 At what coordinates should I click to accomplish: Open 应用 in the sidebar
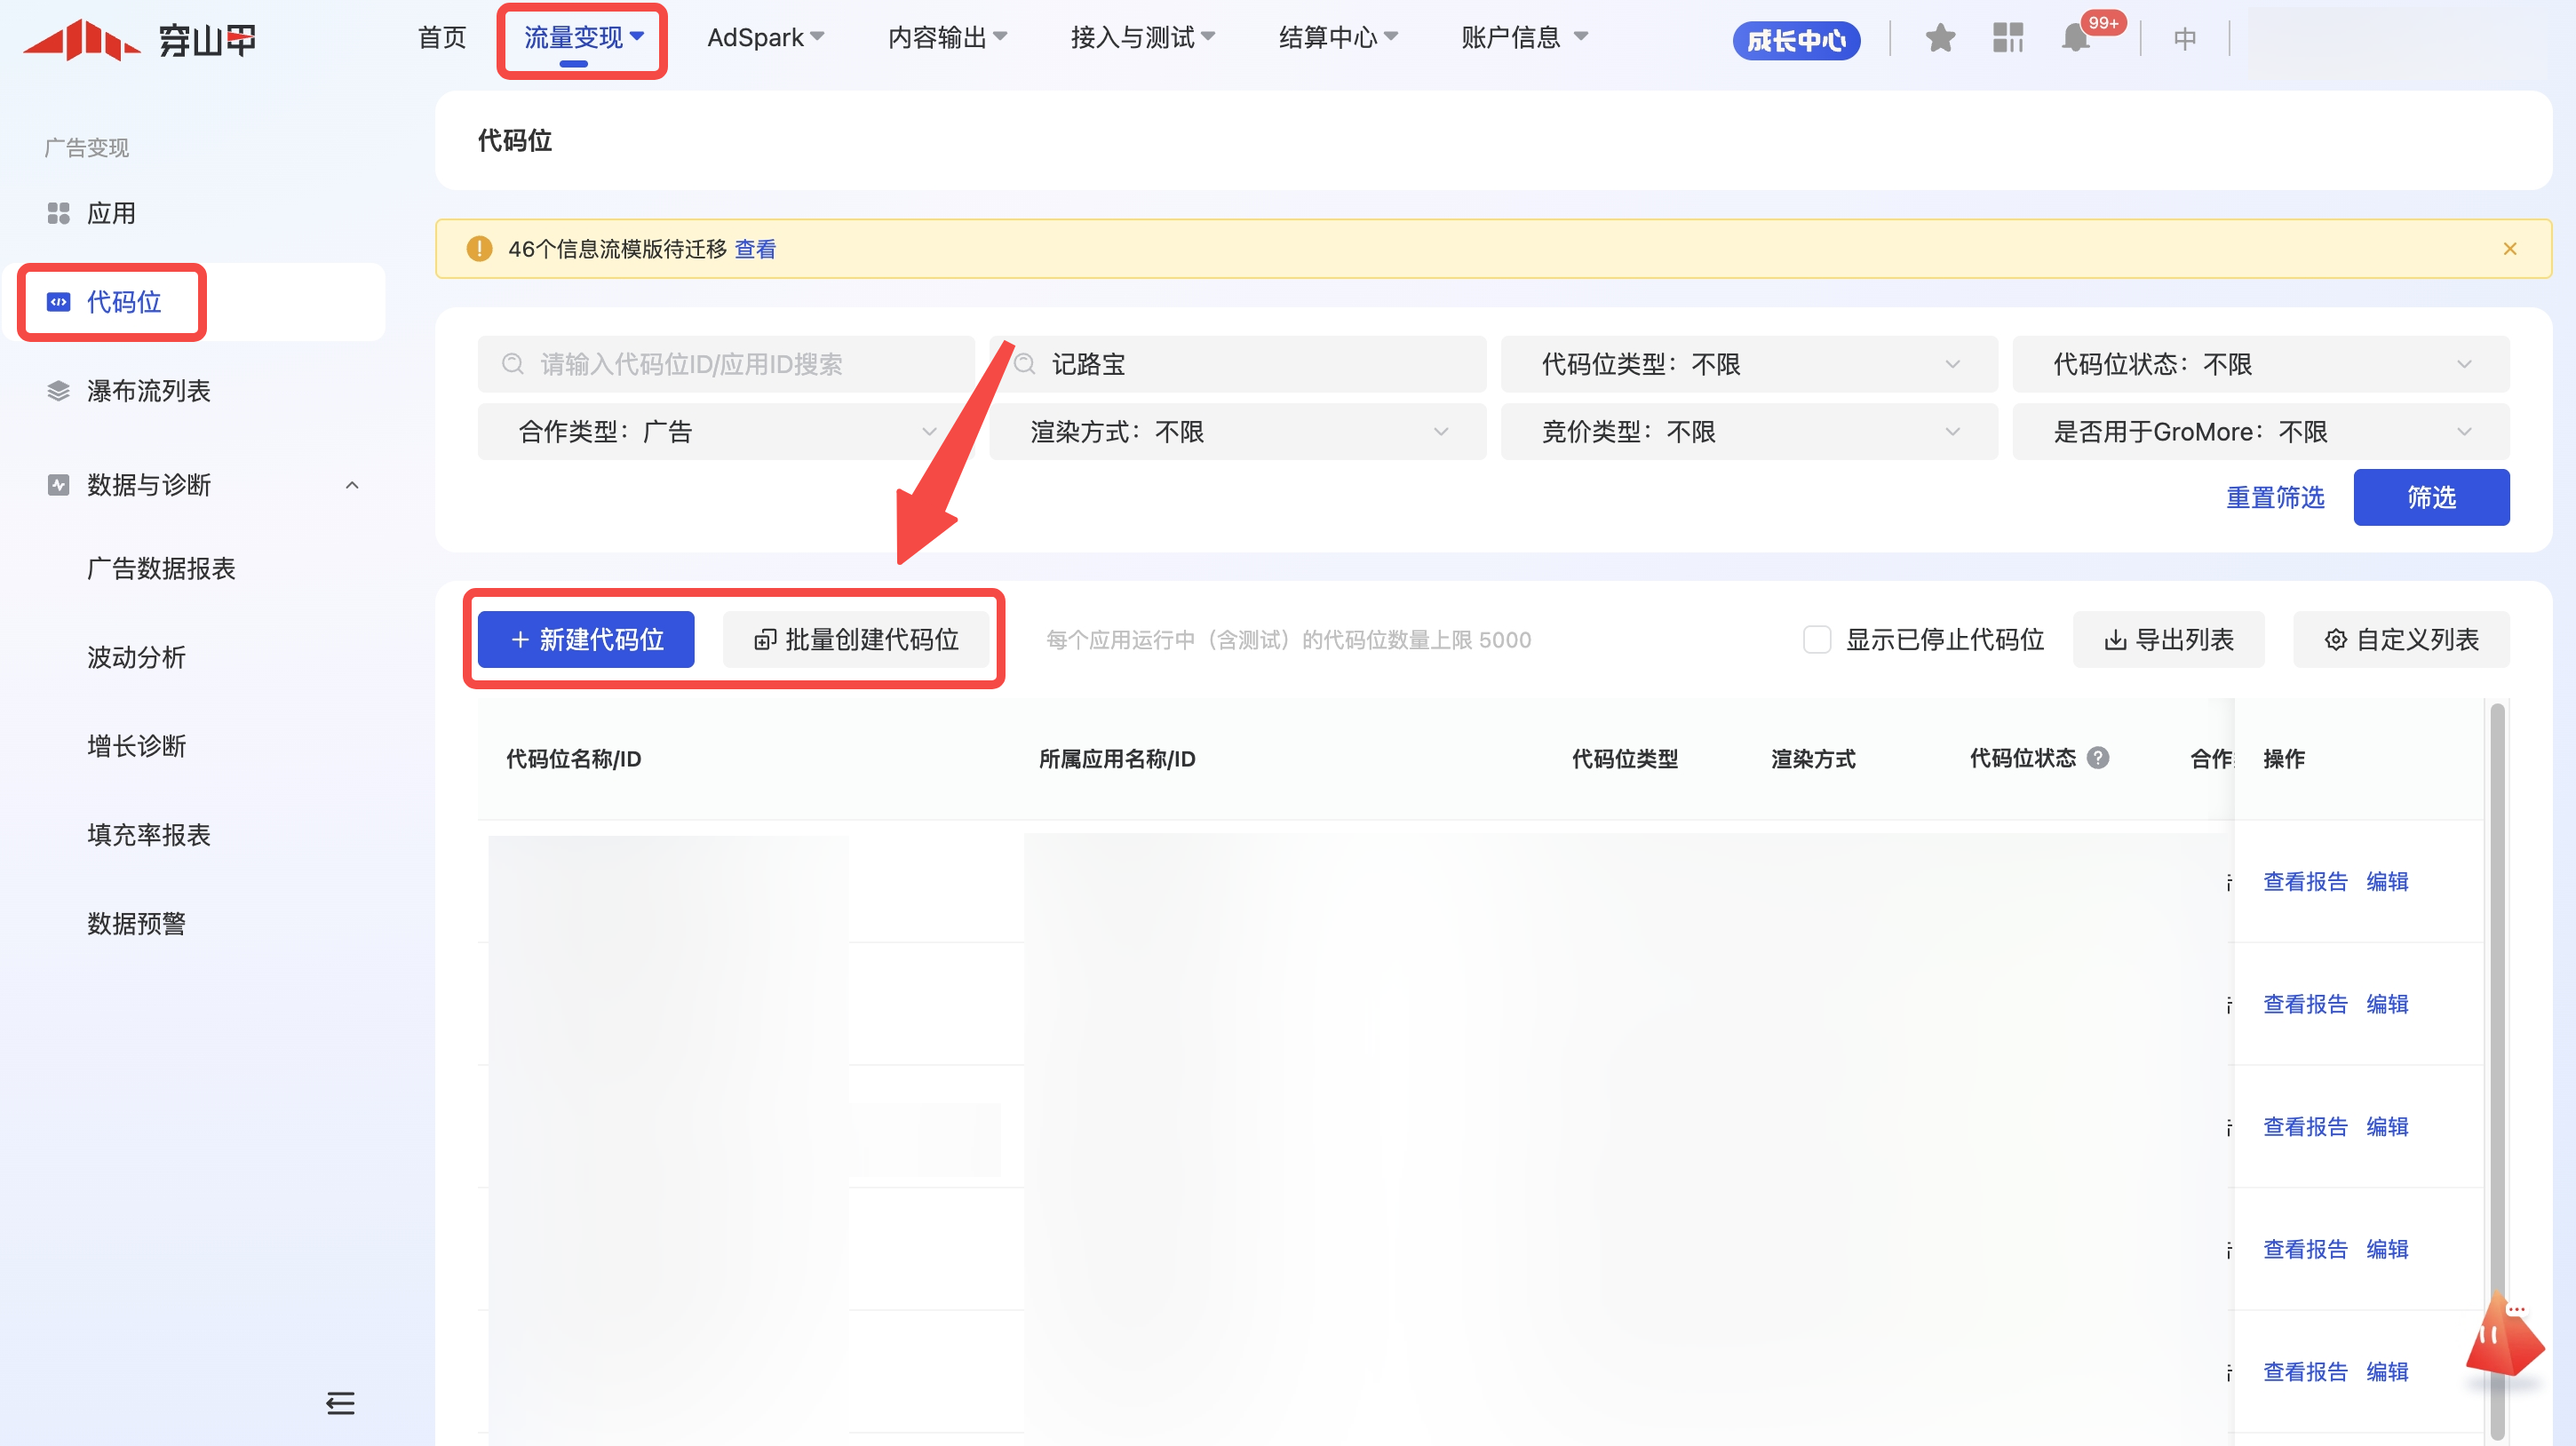pos(110,213)
